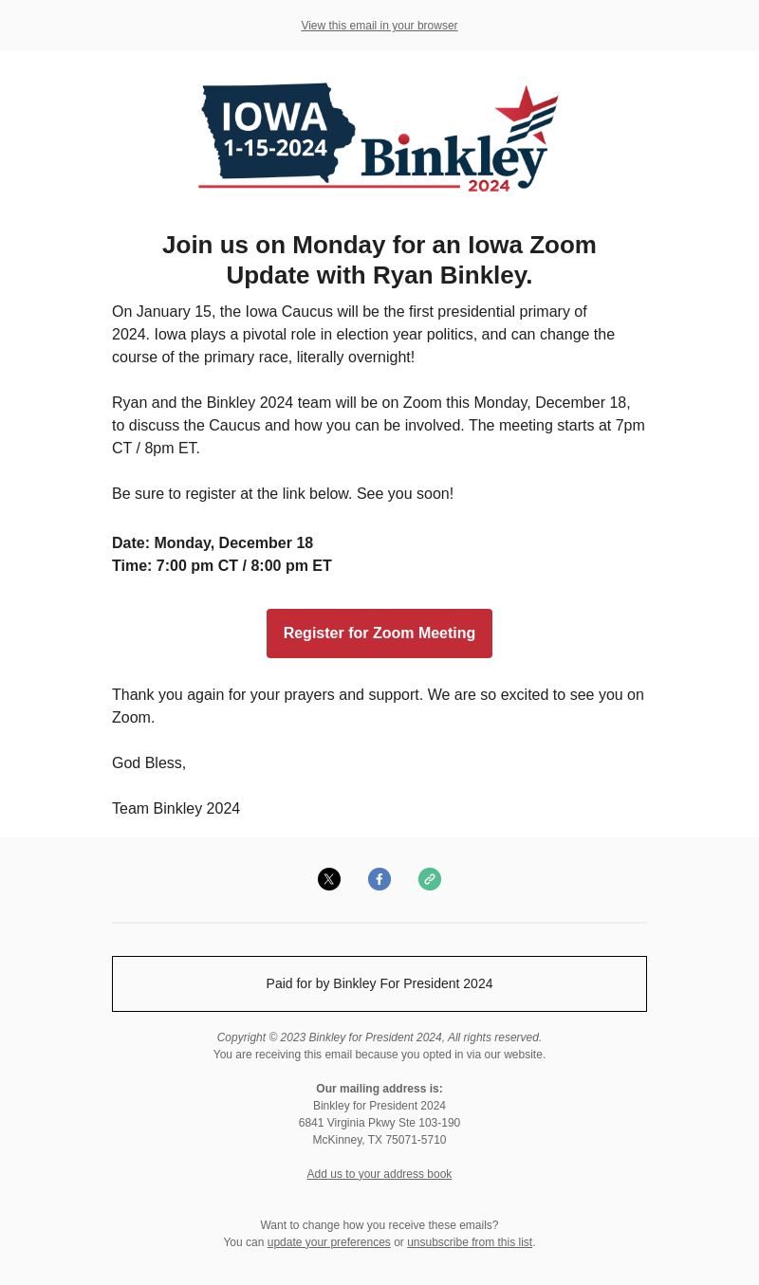The image size is (759, 1285).
Task: Click the McKinney, TX address line
Action: 379,1140
